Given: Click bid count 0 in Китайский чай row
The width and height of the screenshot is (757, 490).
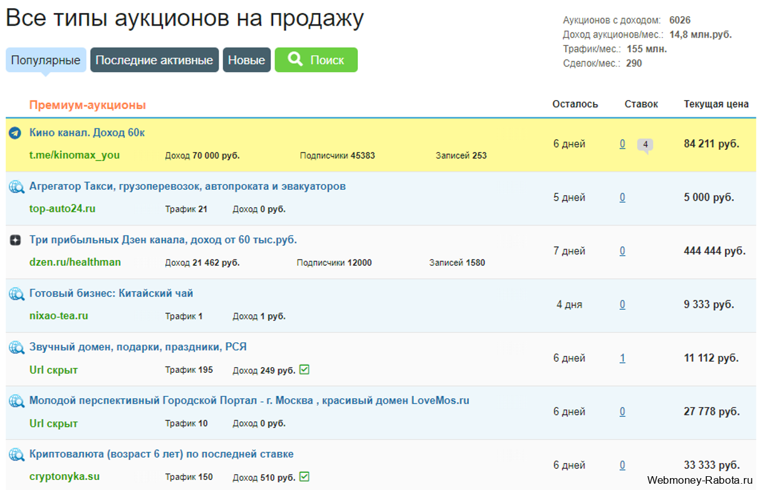Looking at the screenshot, I should tap(622, 305).
